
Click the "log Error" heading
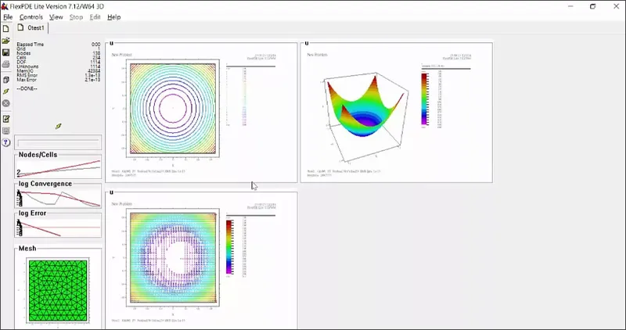tap(32, 213)
